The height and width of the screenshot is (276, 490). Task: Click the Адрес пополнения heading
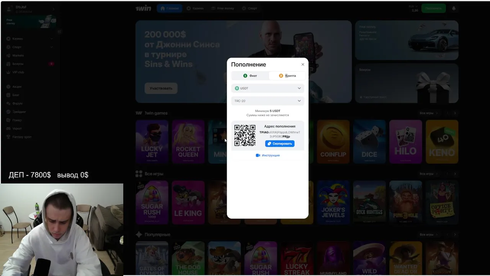[x=280, y=126]
